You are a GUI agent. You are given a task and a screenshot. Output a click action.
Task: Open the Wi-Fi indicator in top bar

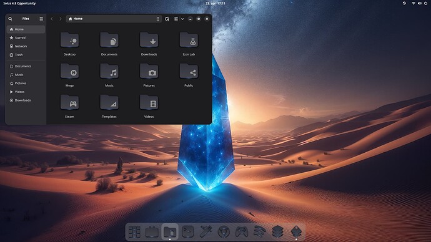(414, 3)
